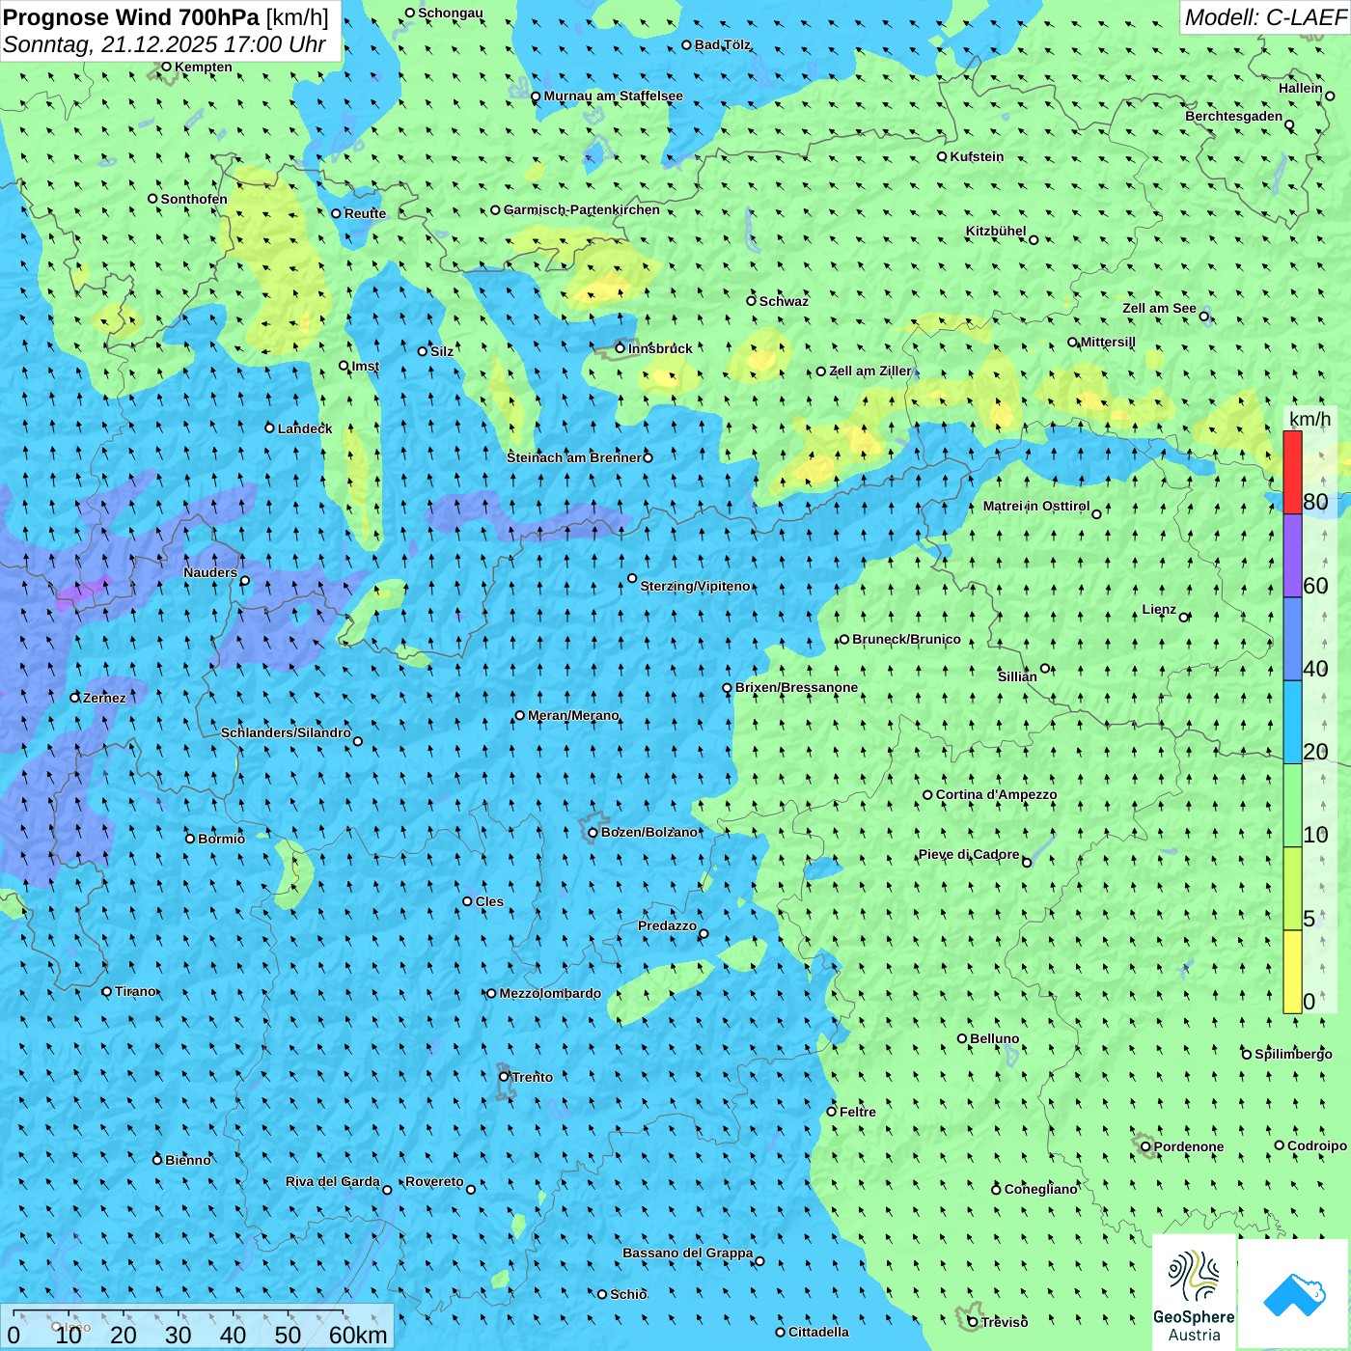This screenshot has width=1351, height=1351.
Task: Click the 'Modell: C-LAEF' label
Action: (x=1265, y=17)
